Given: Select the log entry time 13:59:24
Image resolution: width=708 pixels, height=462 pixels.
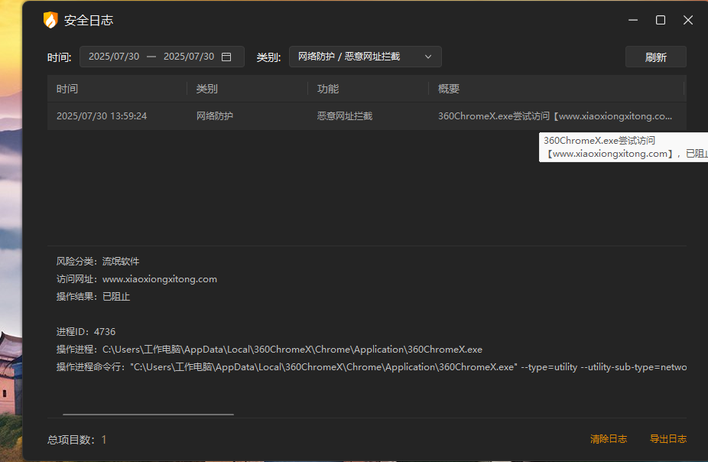Looking at the screenshot, I should tap(102, 116).
